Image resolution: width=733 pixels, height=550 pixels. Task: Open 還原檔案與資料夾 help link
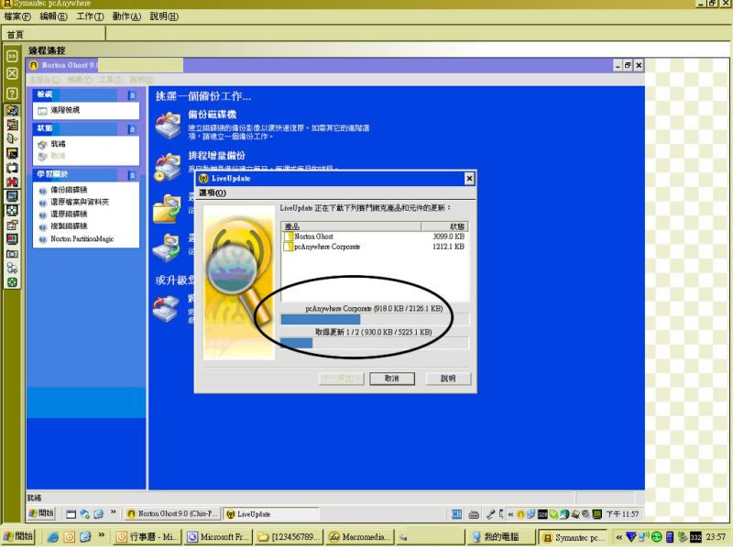80,202
